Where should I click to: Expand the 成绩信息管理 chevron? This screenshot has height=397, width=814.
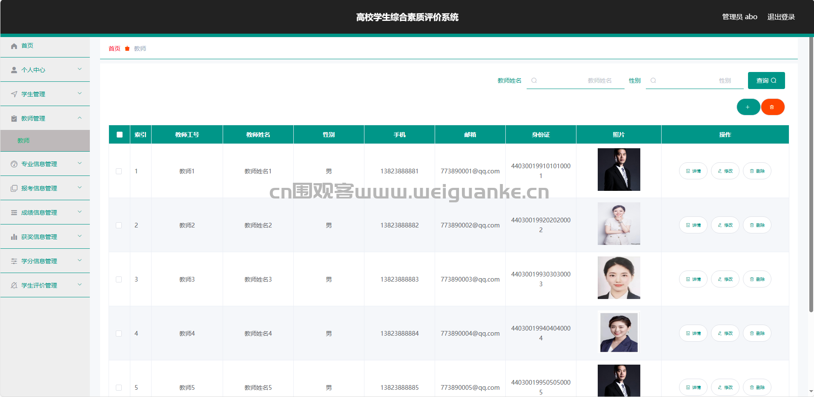[80, 212]
